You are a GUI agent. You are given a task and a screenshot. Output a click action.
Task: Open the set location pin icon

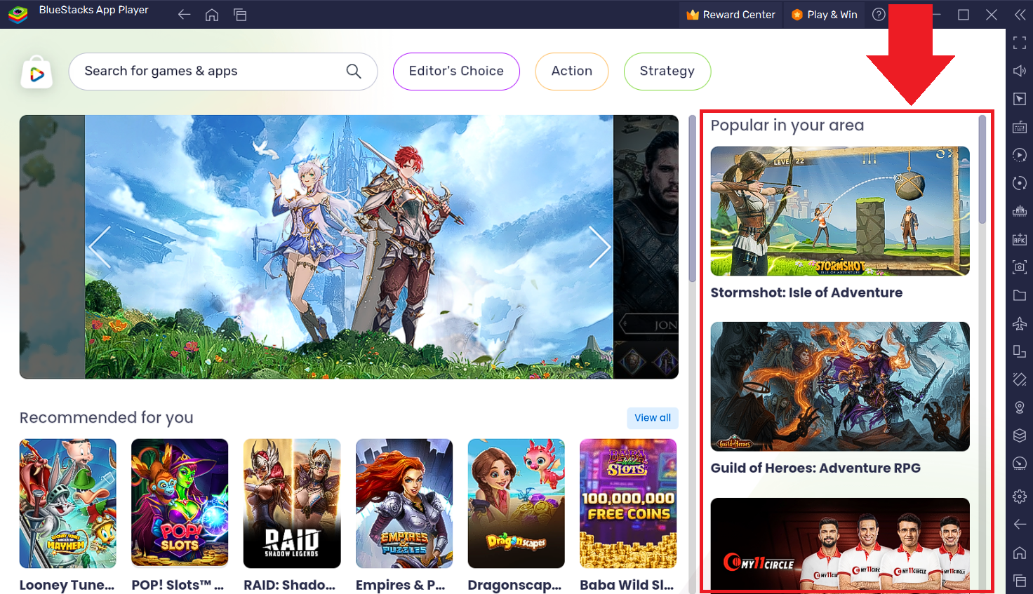coord(1020,407)
